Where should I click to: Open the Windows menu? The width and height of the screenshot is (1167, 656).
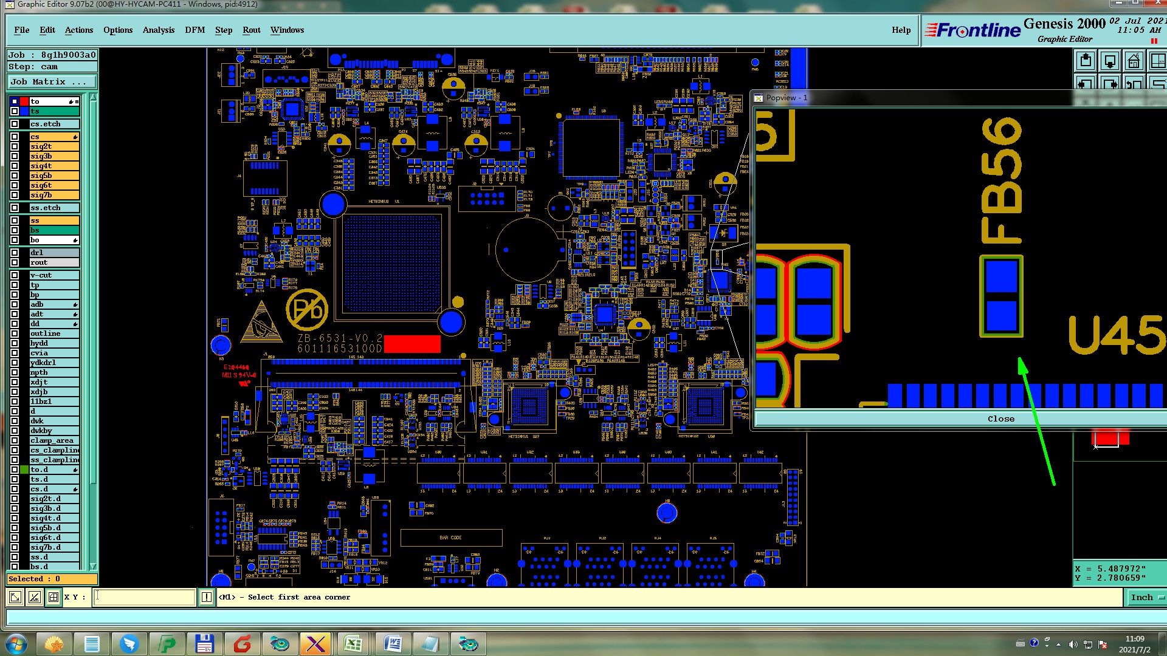[287, 30]
